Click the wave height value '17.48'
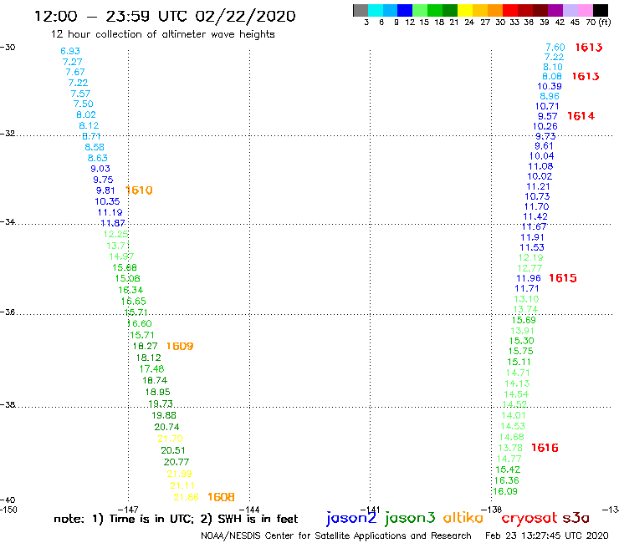619x543 pixels. tap(151, 369)
